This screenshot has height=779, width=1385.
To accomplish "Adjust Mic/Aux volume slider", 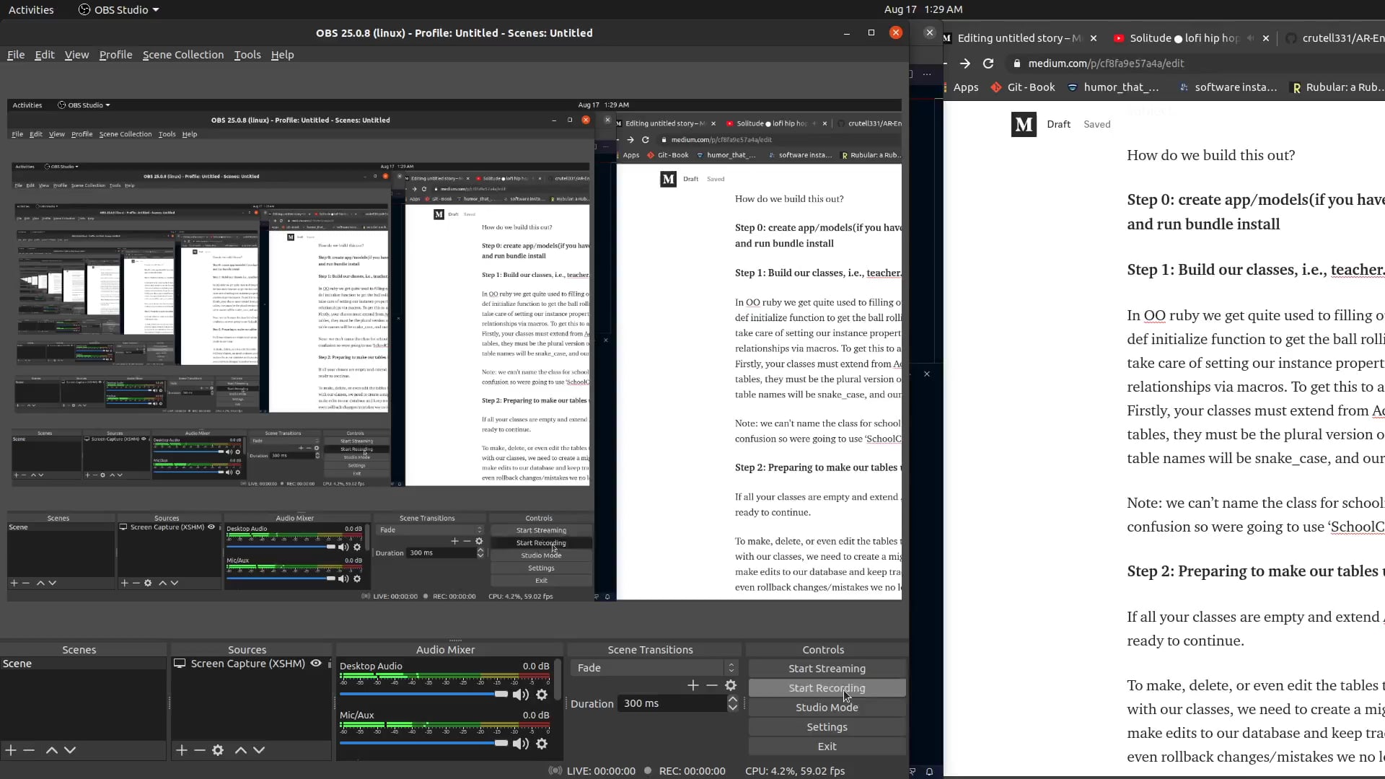I will (x=423, y=743).
